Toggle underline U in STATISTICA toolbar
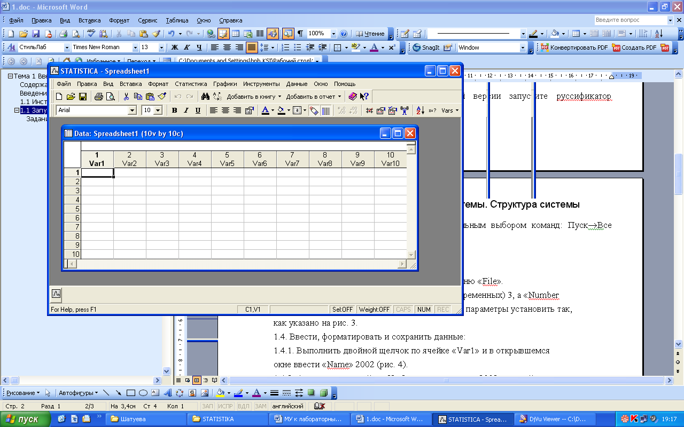The image size is (684, 427). pos(198,110)
